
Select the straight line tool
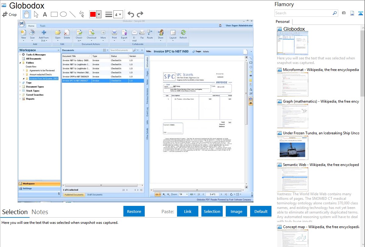(x=73, y=14)
